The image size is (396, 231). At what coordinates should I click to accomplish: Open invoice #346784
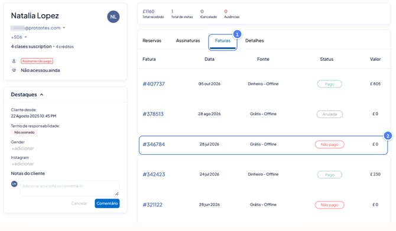(154, 144)
